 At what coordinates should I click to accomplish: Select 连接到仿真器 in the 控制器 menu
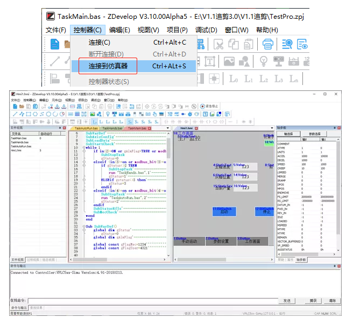133,66
